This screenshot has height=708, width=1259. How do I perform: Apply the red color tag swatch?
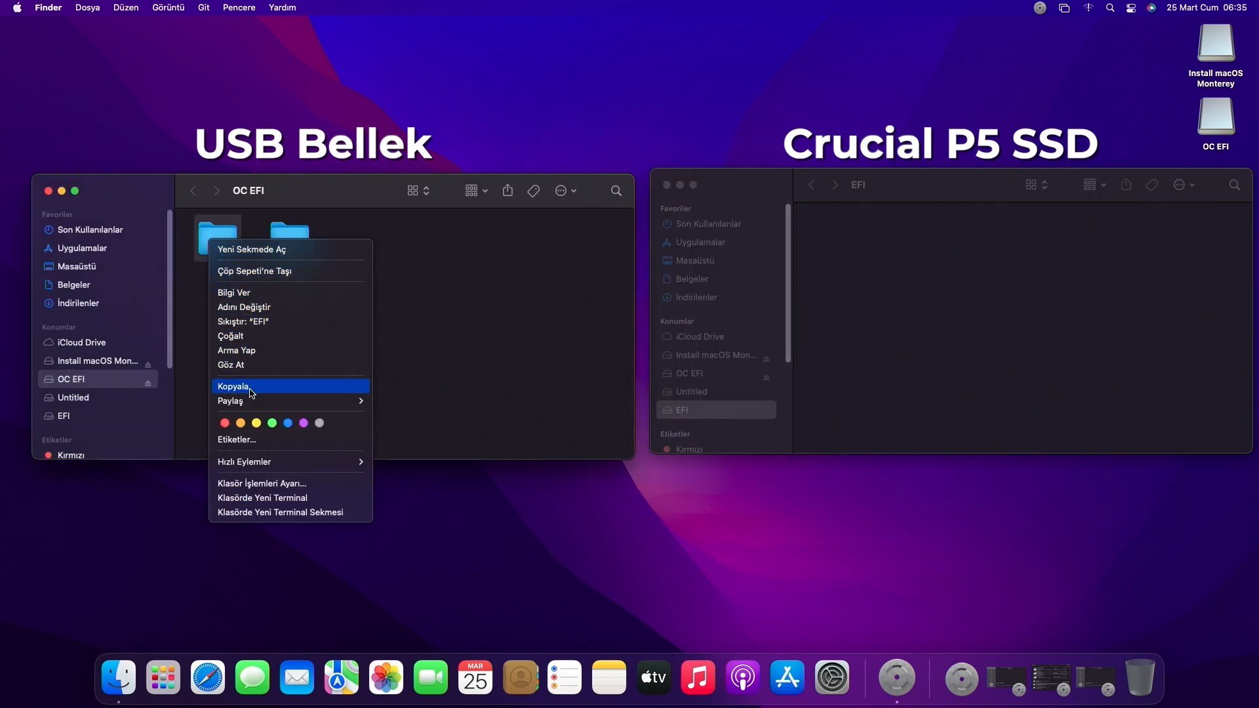225,423
